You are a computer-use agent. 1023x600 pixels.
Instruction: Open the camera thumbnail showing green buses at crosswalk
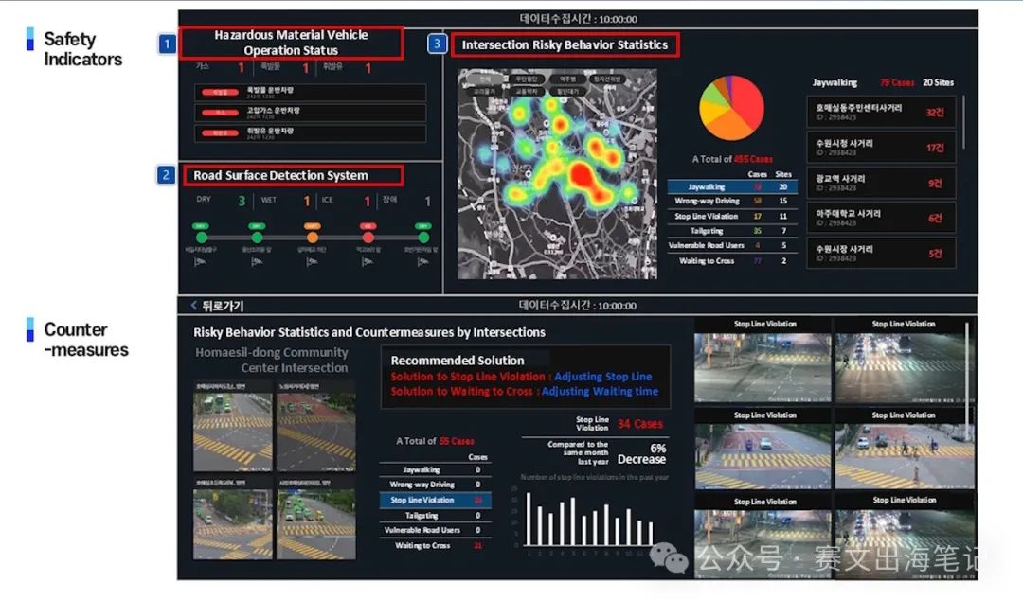[232, 432]
